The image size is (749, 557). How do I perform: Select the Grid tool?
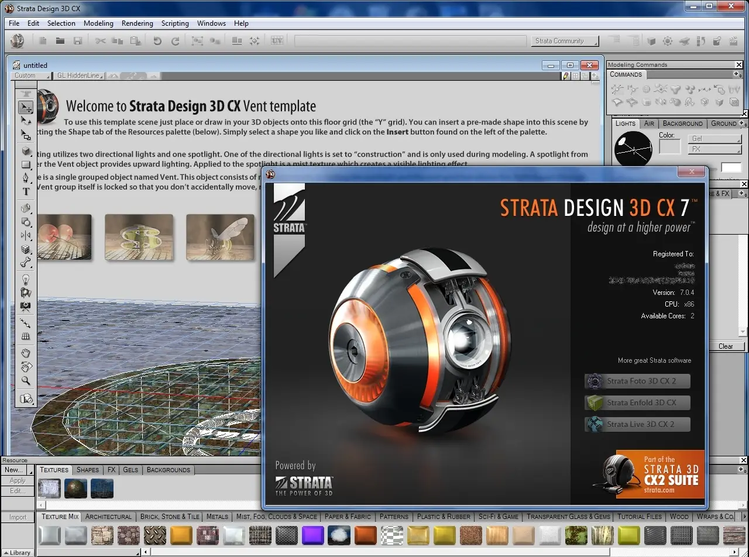click(26, 336)
